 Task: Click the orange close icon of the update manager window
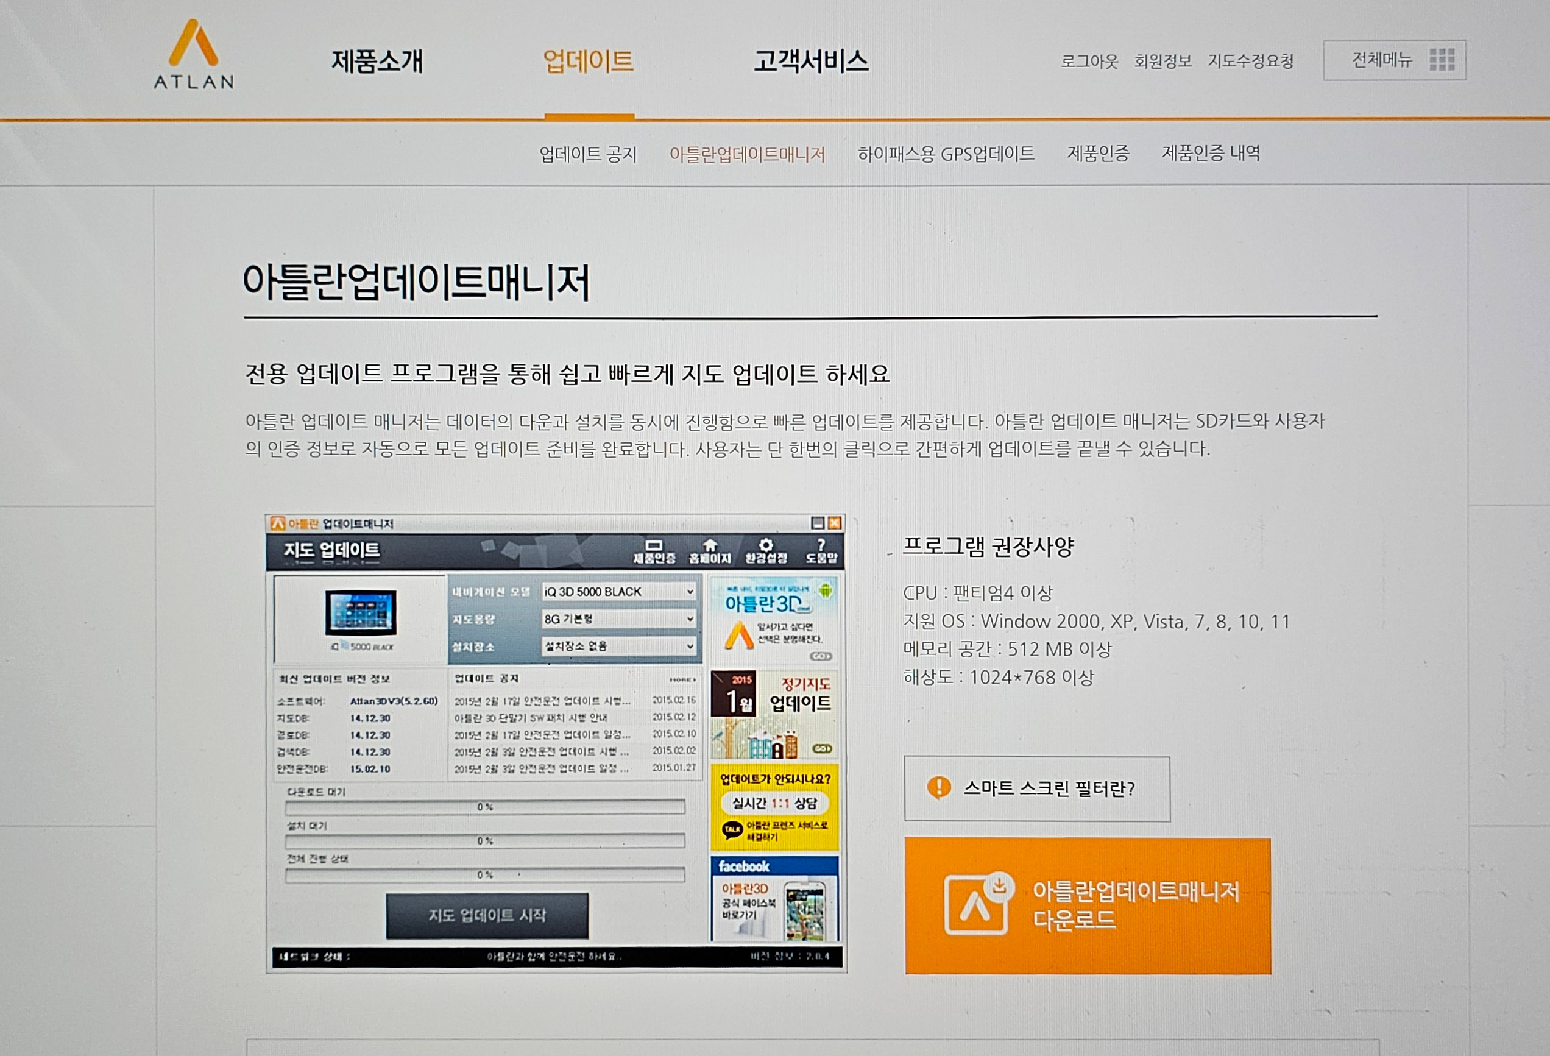834,523
